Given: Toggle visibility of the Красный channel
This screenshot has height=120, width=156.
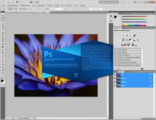Looking at the screenshot, I should coord(115,78).
